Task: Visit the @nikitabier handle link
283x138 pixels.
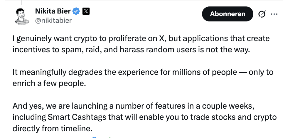Action: [53, 21]
